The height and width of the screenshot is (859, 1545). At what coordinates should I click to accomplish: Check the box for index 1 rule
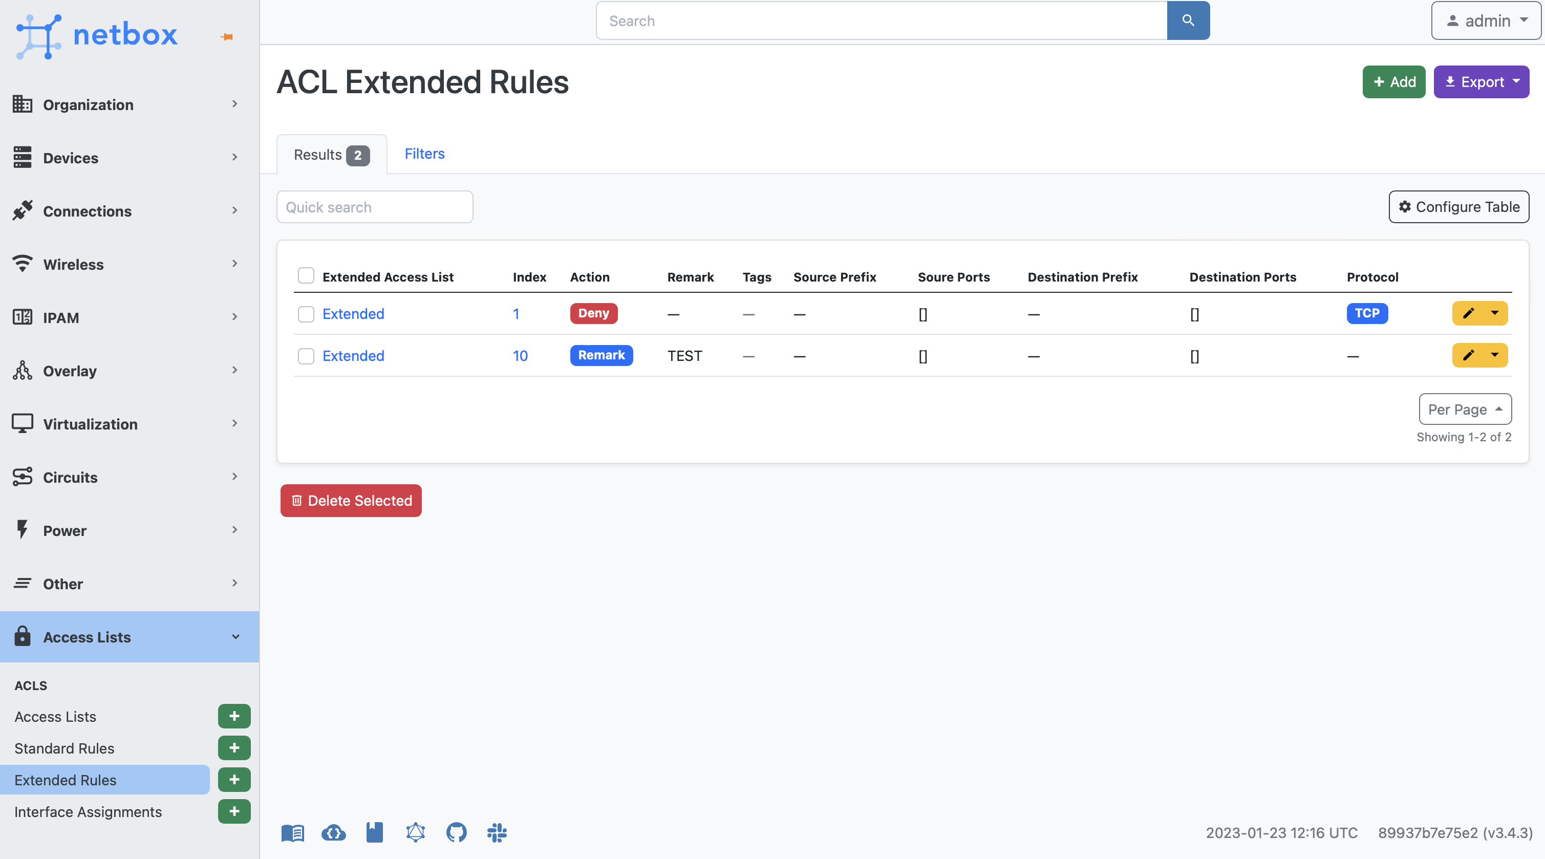[306, 314]
